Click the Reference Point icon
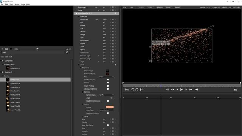This screenshot has height=136, width=242. 107,74
